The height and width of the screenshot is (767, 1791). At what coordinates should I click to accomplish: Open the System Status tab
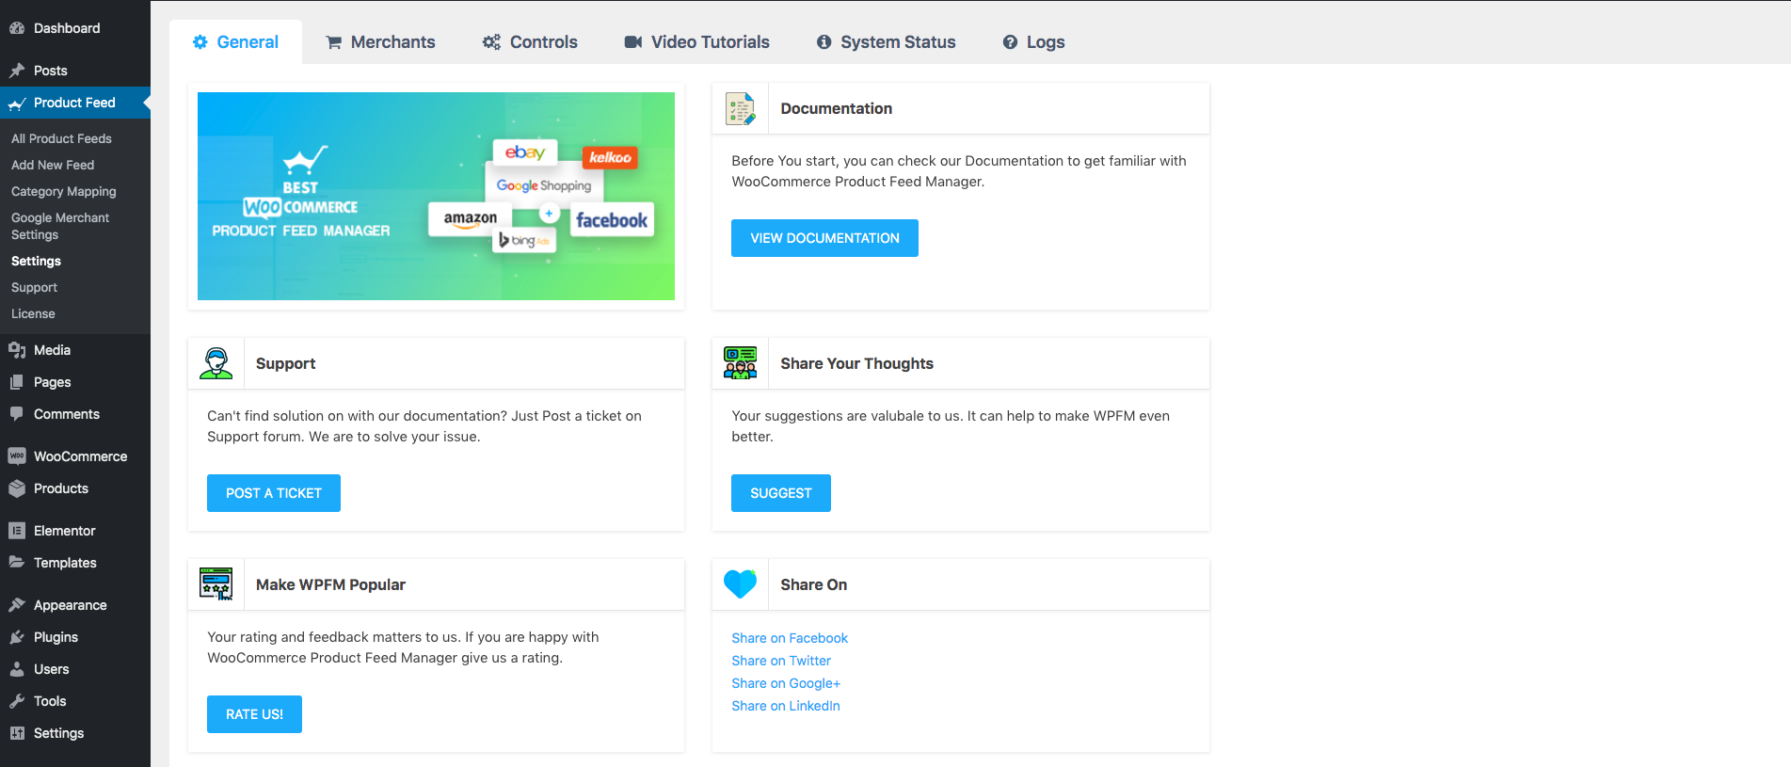coord(886,42)
